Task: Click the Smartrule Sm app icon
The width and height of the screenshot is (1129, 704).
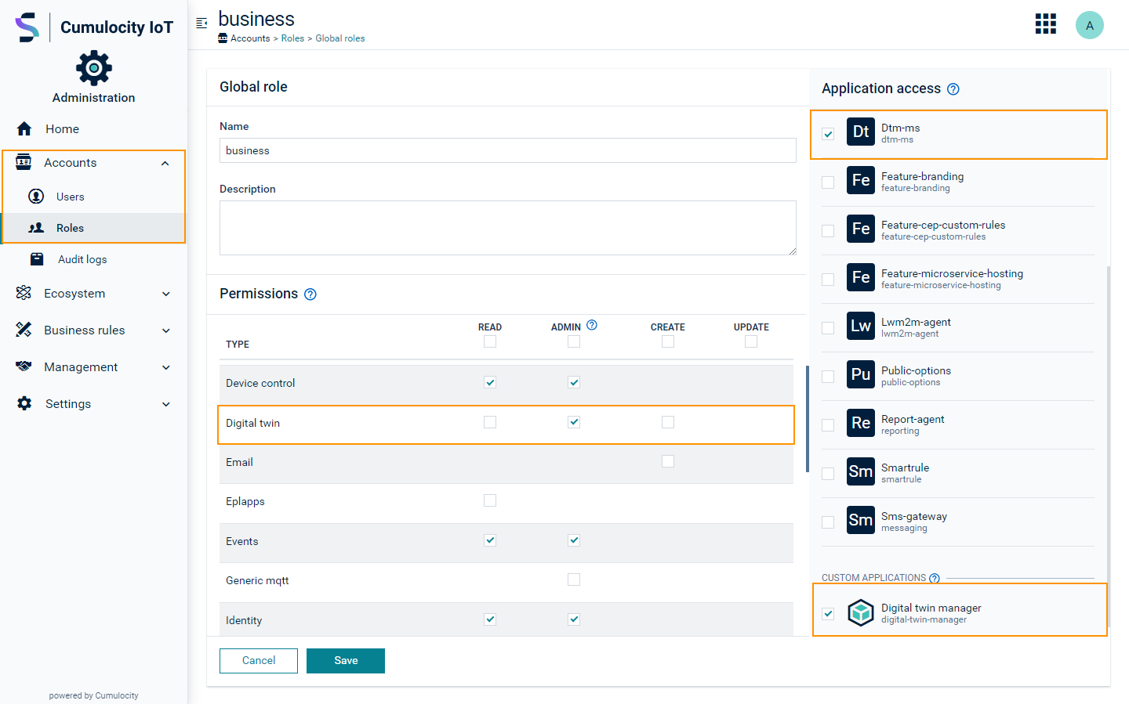Action: click(861, 471)
